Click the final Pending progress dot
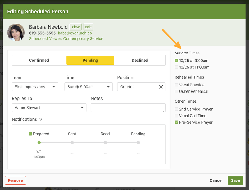249x190 pixels. coord(138,143)
